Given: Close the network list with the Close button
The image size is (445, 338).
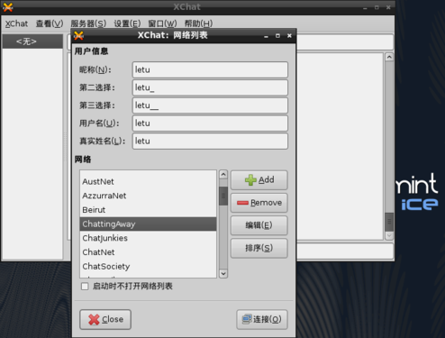Looking at the screenshot, I should click(x=105, y=319).
